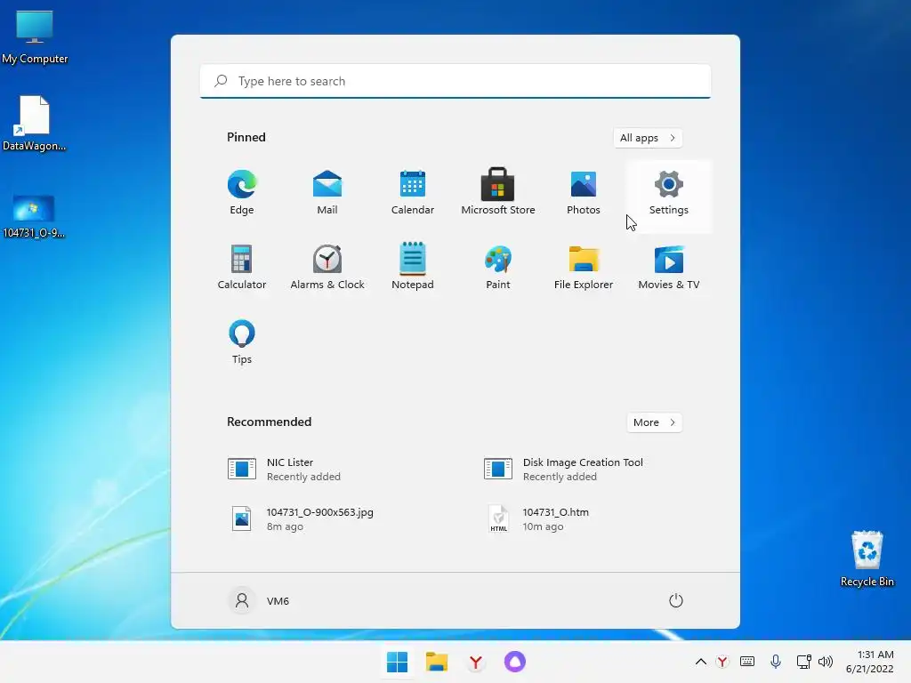Open the Calendar pinned app

tap(413, 193)
